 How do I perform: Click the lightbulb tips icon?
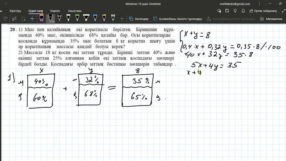pyautogui.click(x=235, y=11)
